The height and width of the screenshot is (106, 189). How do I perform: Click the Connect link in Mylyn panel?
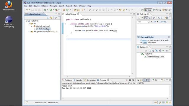pos(144,40)
